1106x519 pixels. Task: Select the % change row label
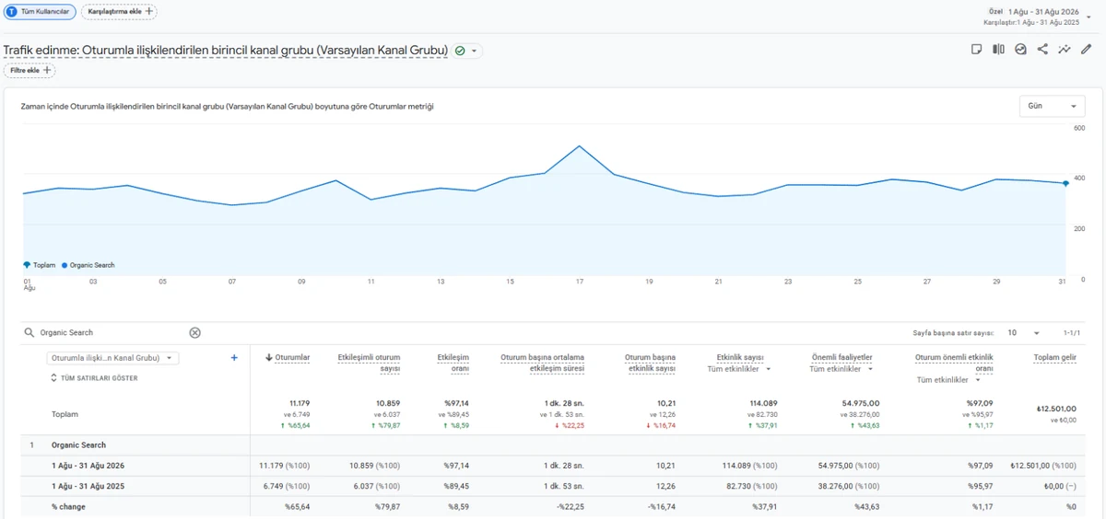(67, 507)
